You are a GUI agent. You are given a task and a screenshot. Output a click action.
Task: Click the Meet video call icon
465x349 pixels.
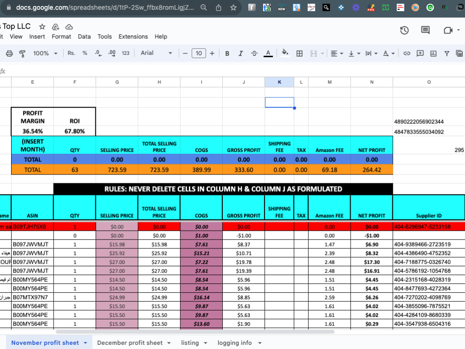pyautogui.click(x=448, y=30)
